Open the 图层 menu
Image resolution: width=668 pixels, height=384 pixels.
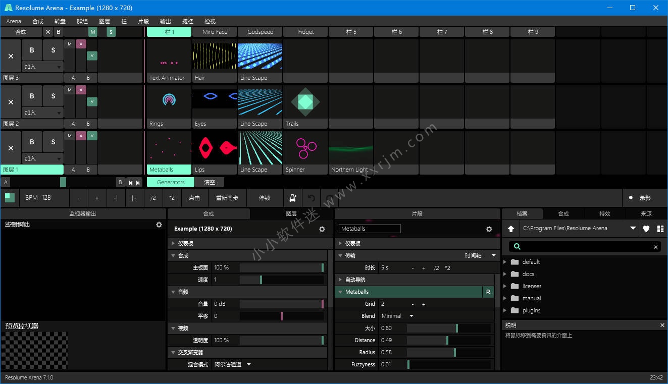tap(105, 21)
